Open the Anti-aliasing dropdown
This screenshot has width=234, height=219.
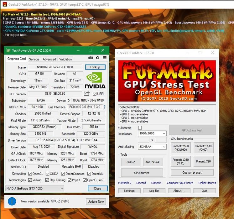152,147
